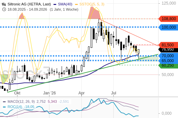This screenshot has height=118, width=178.
Task: Click the ROC(14) teal legend marker
Action: (x=4, y=107)
